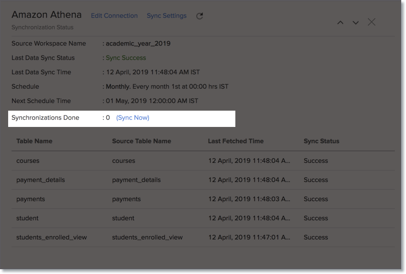406x274 pixels.
Task: Open the Edit Connection link
Action: 114,16
